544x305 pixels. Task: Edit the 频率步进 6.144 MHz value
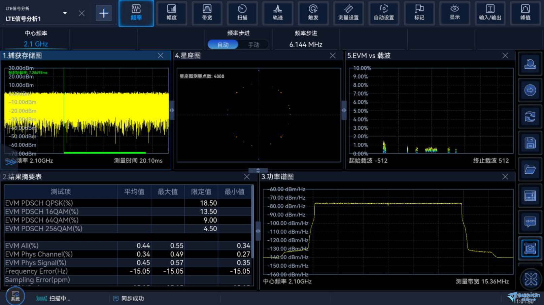point(306,44)
